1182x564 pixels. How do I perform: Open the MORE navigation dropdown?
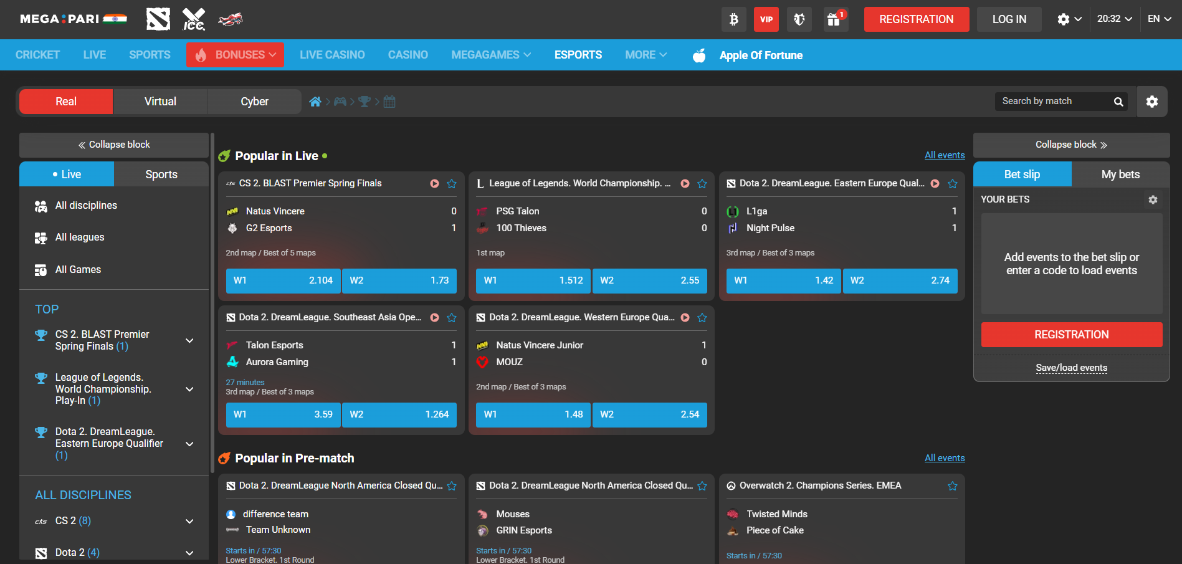tap(646, 55)
